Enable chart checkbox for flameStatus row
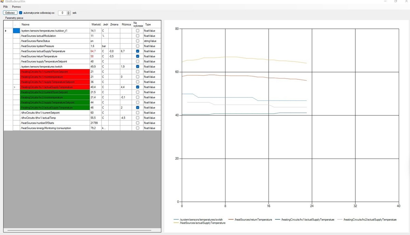The width and height of the screenshot is (410, 235). 137,41
